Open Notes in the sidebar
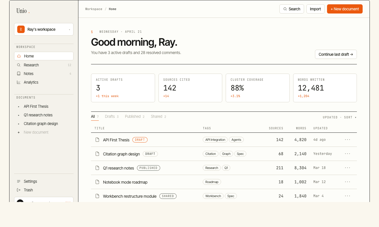Image resolution: width=379 pixels, height=227 pixels. [44, 74]
